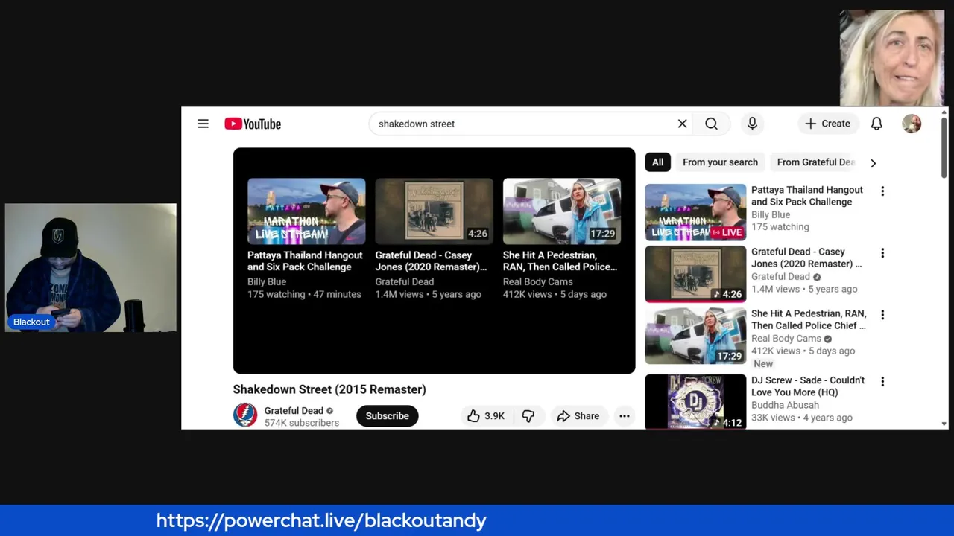The height and width of the screenshot is (536, 954).
Task: Click endscreen 'Grateful Dead - Casey Jones' title
Action: coord(431,261)
